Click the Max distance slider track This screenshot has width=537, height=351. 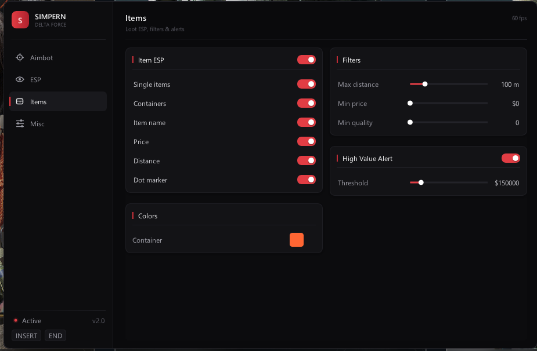point(449,84)
